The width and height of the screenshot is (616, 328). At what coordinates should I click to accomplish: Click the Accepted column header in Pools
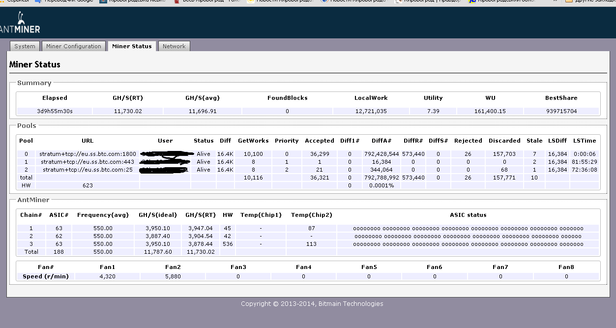pos(319,141)
